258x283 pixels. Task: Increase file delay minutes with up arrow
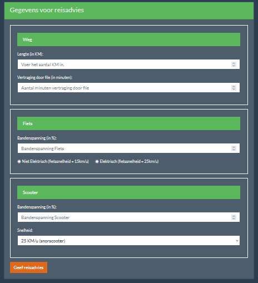coord(234,86)
